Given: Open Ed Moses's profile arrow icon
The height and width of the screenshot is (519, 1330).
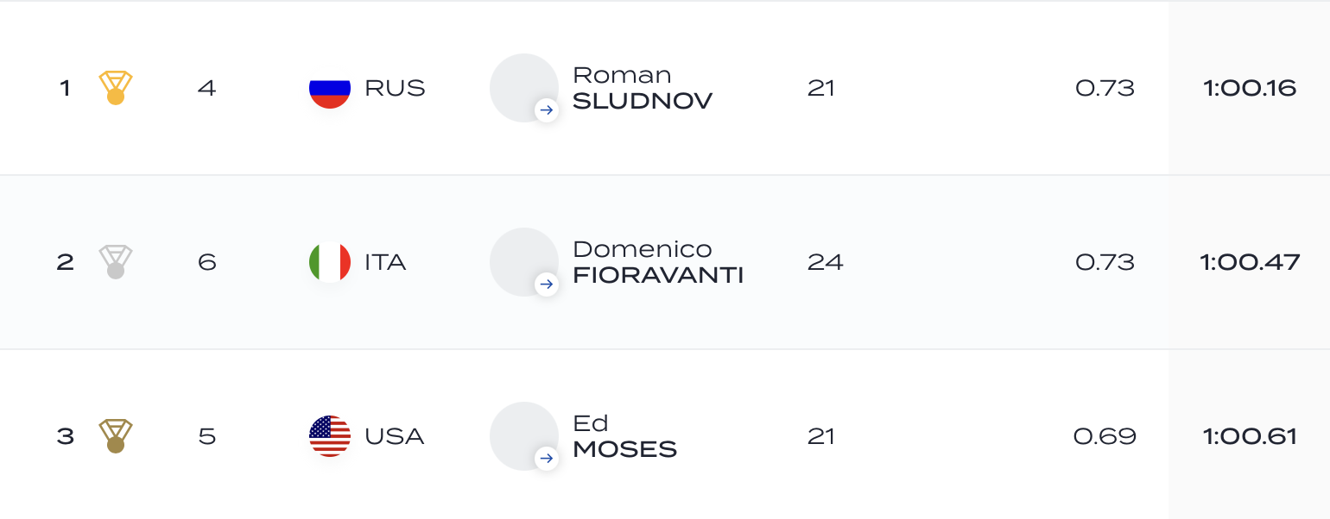Looking at the screenshot, I should click(546, 459).
